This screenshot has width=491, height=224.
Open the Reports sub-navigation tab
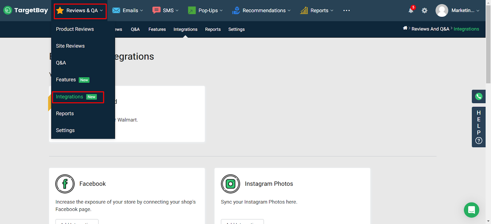213,29
